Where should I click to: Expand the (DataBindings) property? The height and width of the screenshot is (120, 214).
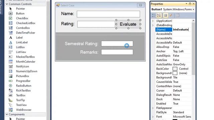click(153, 25)
